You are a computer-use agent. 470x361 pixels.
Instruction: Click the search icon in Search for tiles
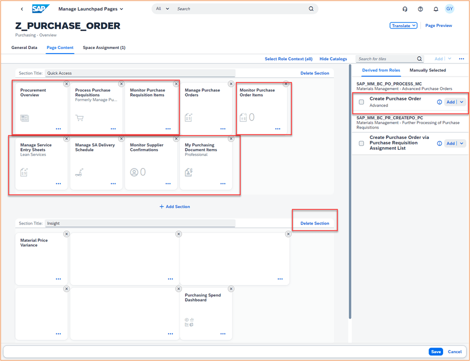[x=419, y=59]
